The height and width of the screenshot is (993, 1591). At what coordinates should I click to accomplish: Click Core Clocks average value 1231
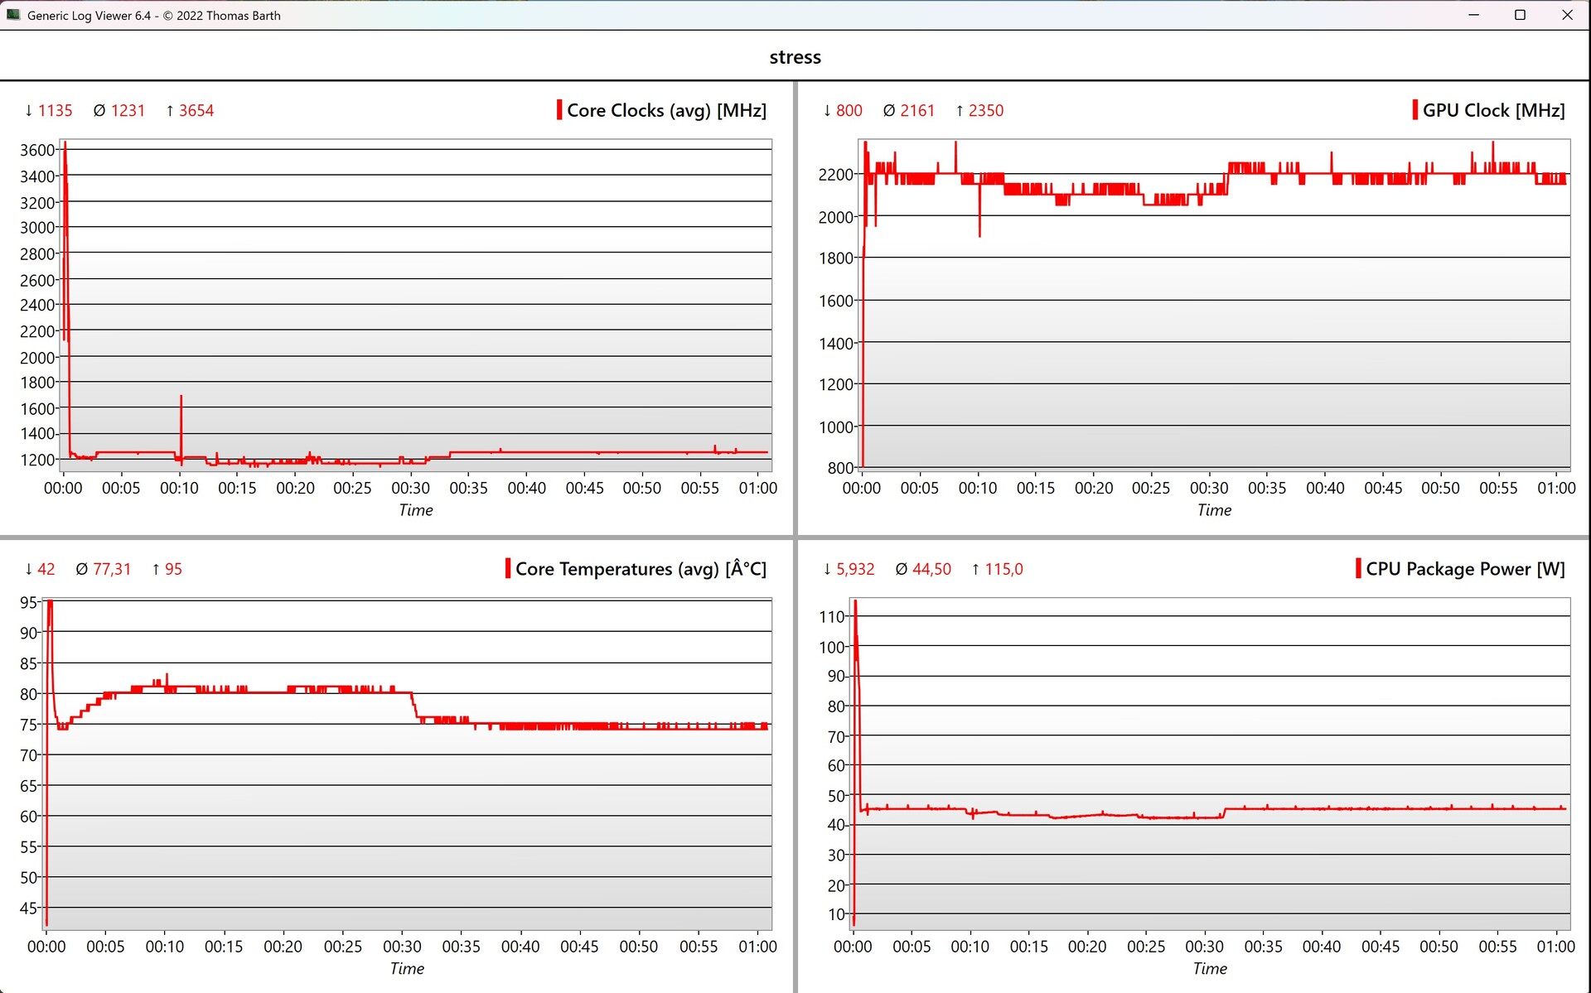click(128, 110)
